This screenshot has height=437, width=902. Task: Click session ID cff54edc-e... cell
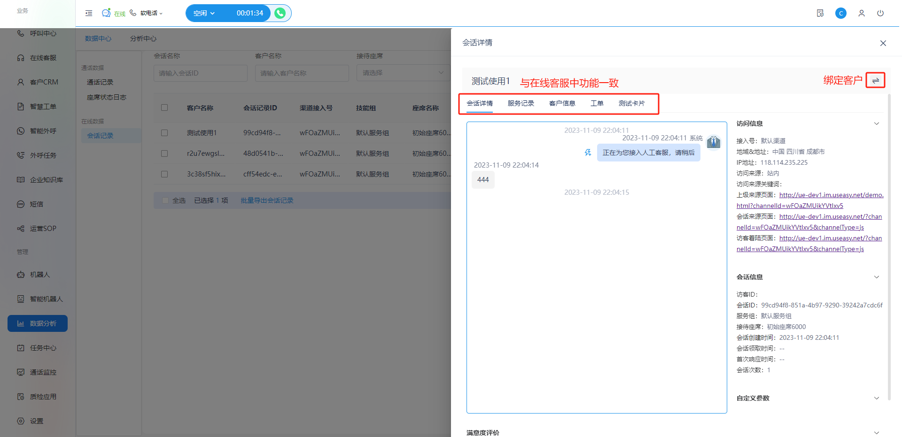tap(263, 174)
